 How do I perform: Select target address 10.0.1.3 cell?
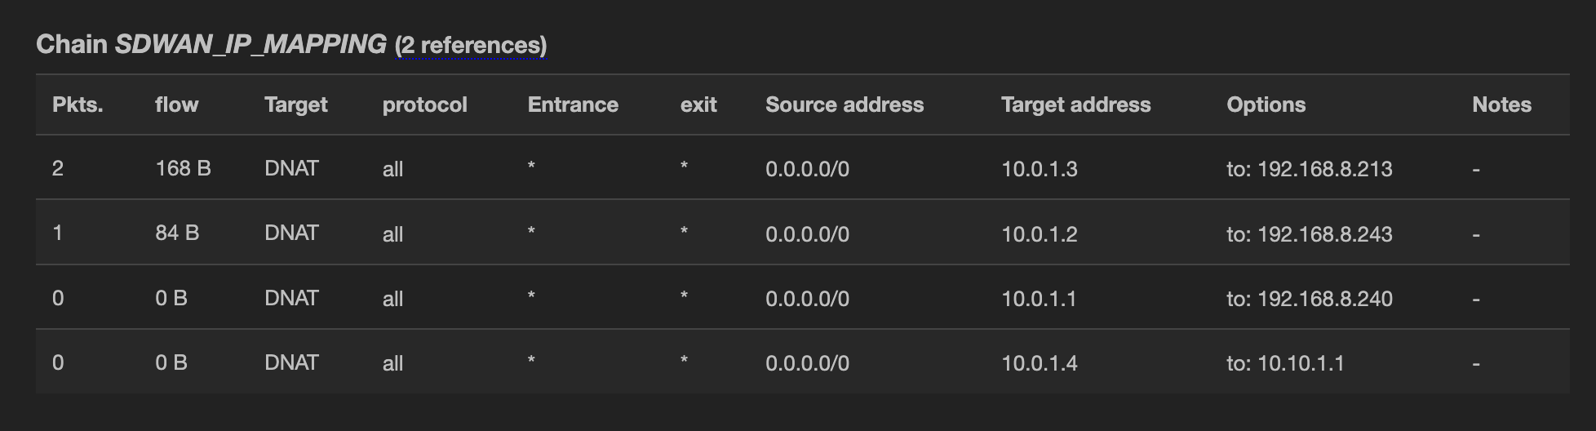(x=1039, y=169)
